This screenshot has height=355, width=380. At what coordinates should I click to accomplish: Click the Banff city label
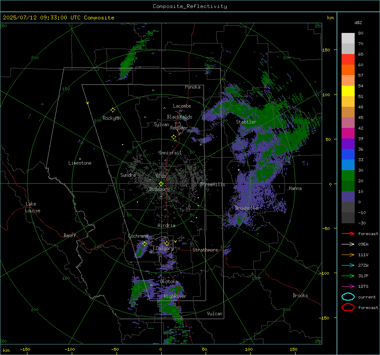click(x=70, y=235)
